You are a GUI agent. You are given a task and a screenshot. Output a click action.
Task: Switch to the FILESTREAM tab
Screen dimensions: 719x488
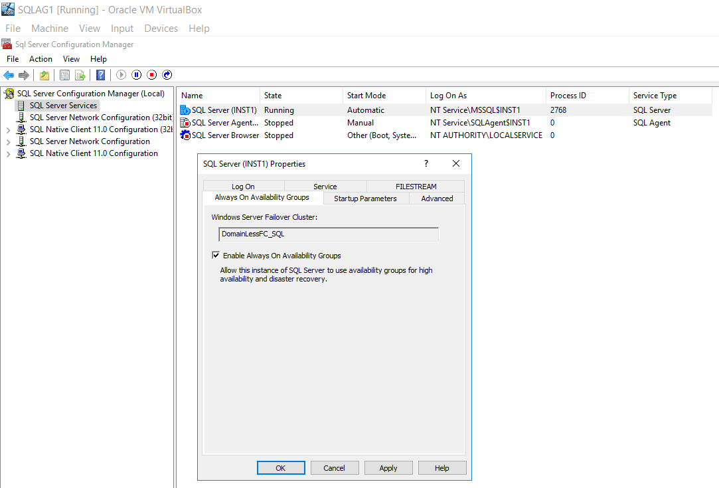tap(416, 186)
